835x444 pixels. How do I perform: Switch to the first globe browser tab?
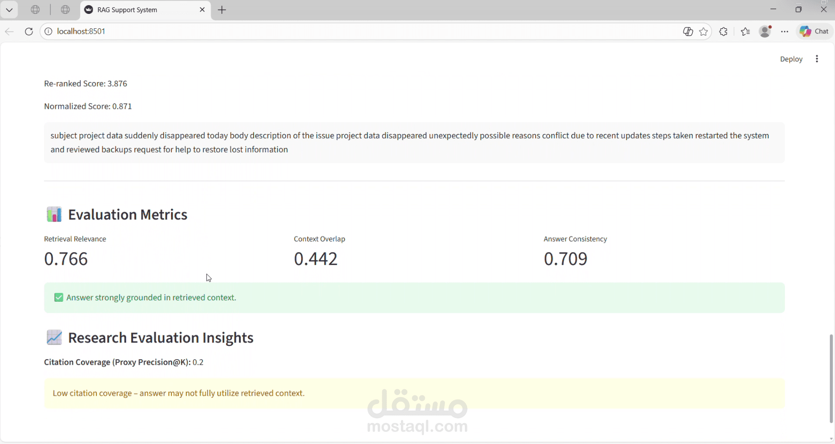pyautogui.click(x=35, y=10)
